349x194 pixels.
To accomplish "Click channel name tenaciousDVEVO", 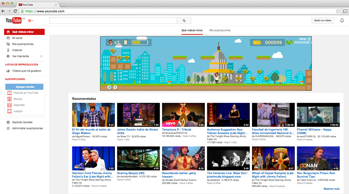I will pyautogui.click(x=174, y=133).
